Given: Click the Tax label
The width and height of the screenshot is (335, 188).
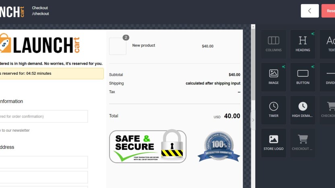Looking at the screenshot, I should 112,92.
